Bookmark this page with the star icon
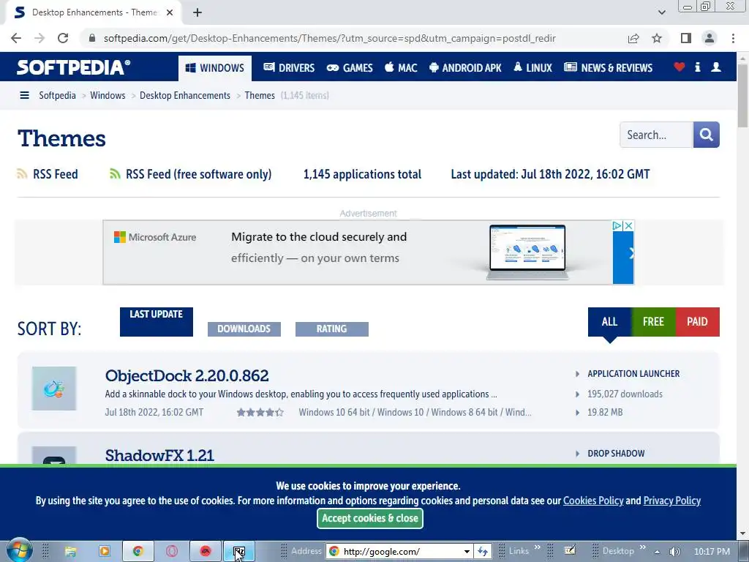Viewport: 749px width, 562px height. (657, 38)
